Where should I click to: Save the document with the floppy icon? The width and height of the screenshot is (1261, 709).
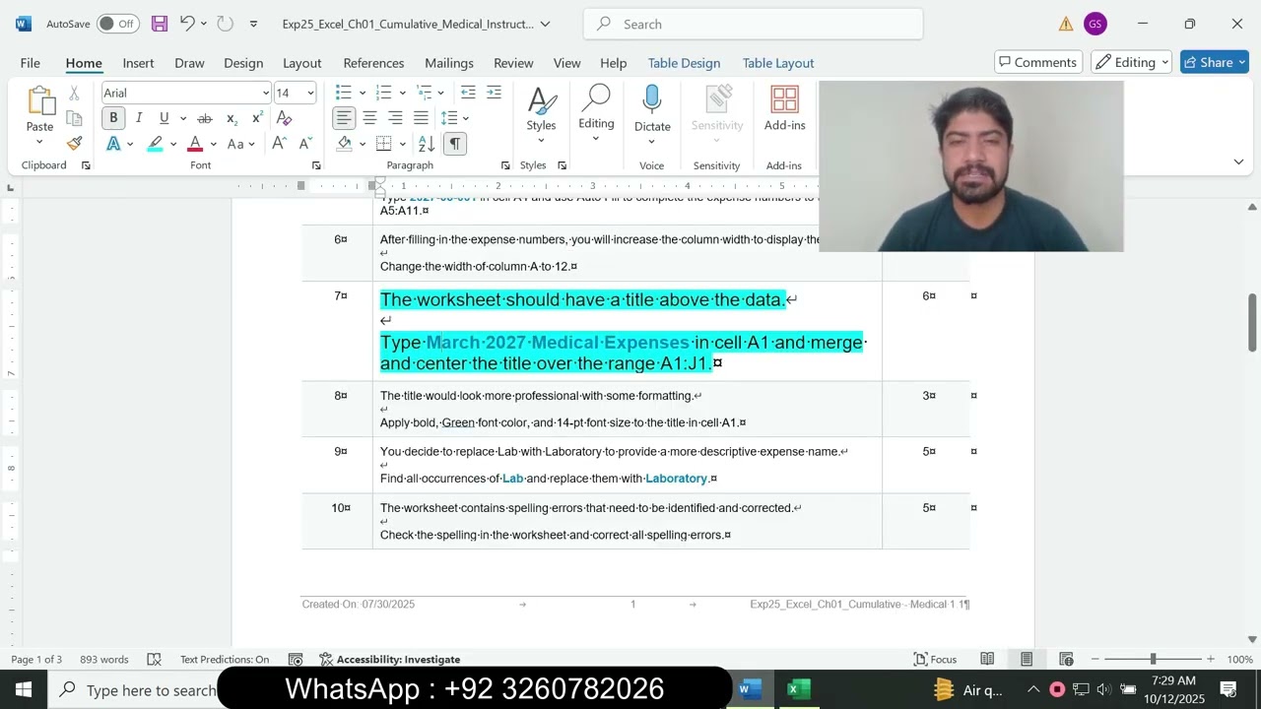point(159,24)
